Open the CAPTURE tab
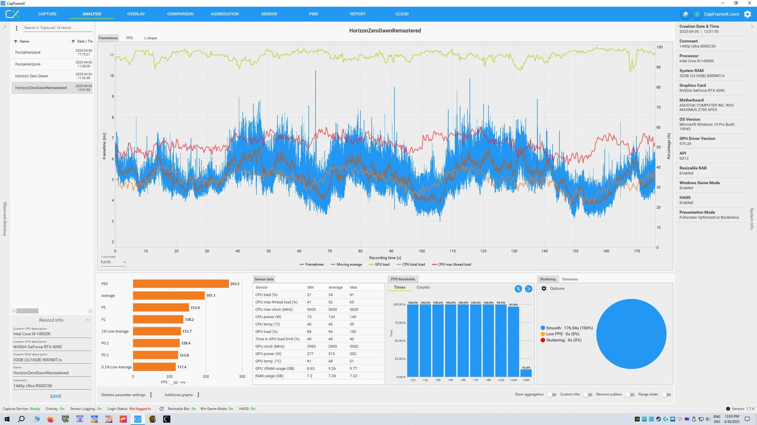The width and height of the screenshot is (757, 425). pyautogui.click(x=47, y=14)
